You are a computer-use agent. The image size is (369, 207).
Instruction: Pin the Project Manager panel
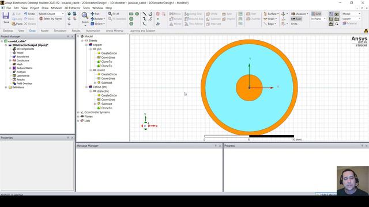[x=68, y=37]
